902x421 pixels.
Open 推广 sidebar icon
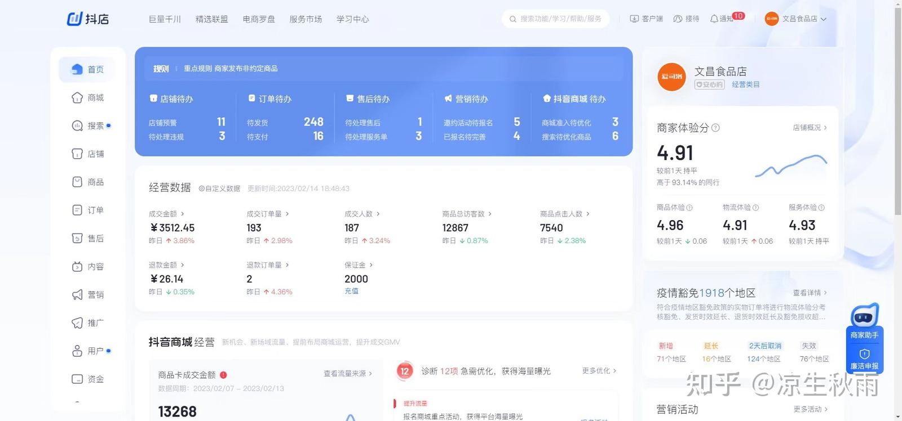(77, 323)
